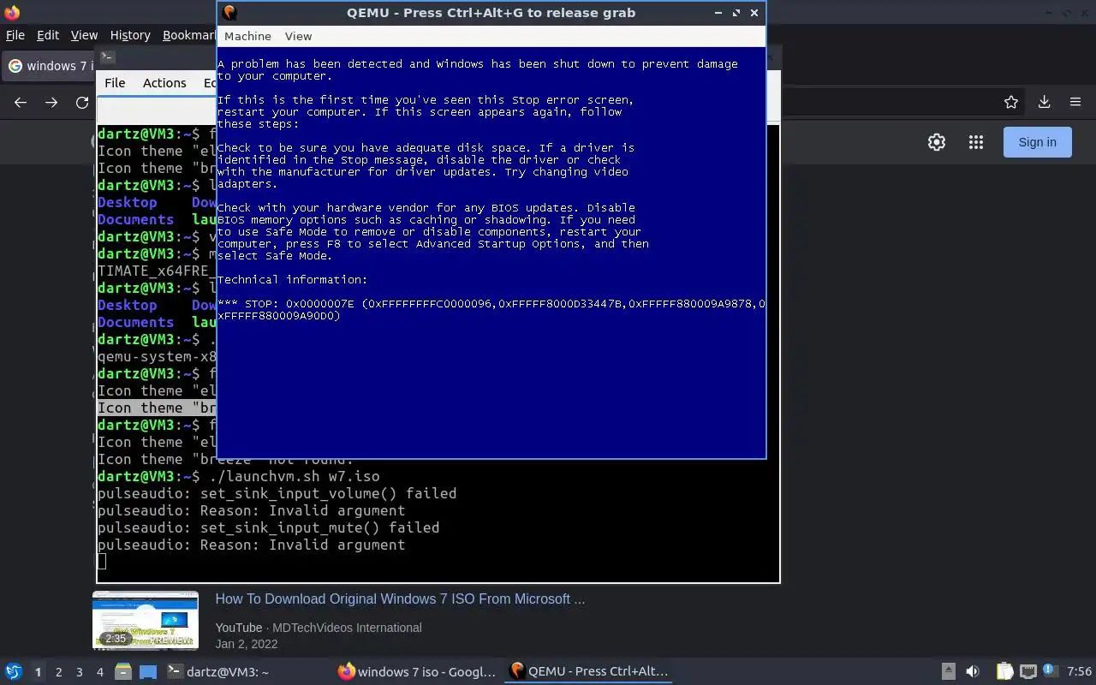Reload the Firefox page
1096x685 pixels.
point(82,102)
